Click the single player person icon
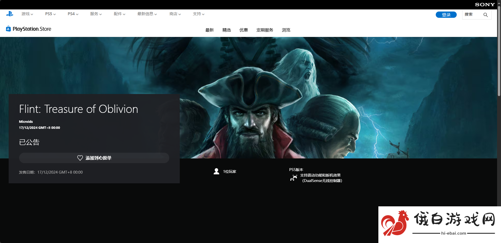Screen dimensions: 501x243 click(216, 172)
